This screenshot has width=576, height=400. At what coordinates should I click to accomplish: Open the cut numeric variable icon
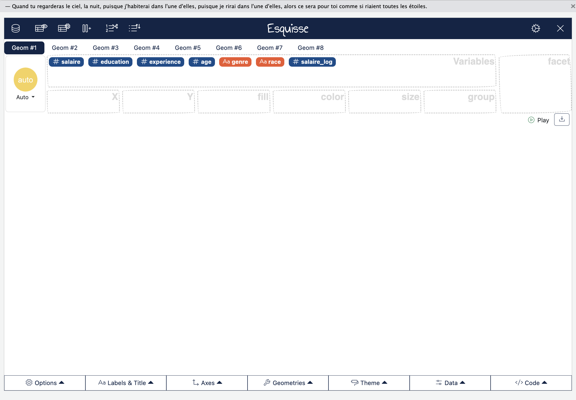click(x=111, y=28)
